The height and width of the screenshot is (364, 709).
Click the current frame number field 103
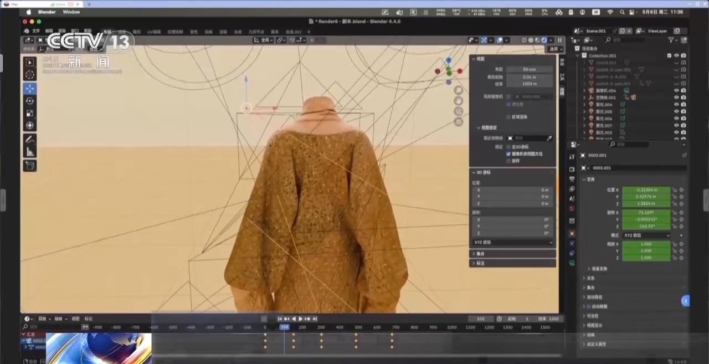[x=480, y=319]
